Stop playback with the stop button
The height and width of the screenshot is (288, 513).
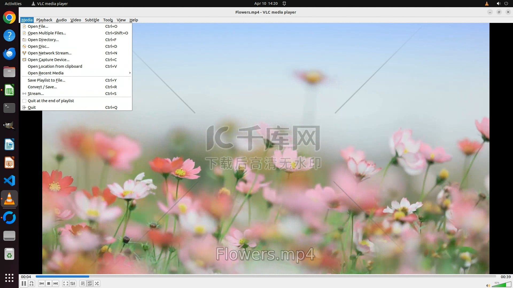(48, 283)
